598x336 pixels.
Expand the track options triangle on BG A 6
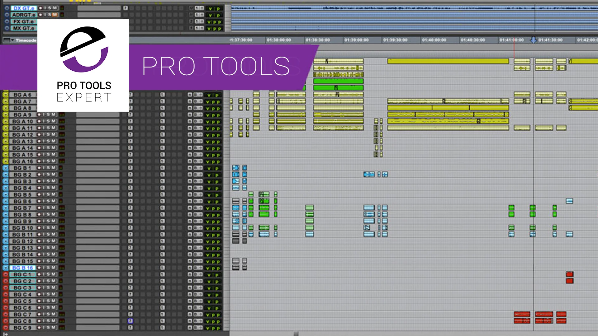[x=6, y=94]
